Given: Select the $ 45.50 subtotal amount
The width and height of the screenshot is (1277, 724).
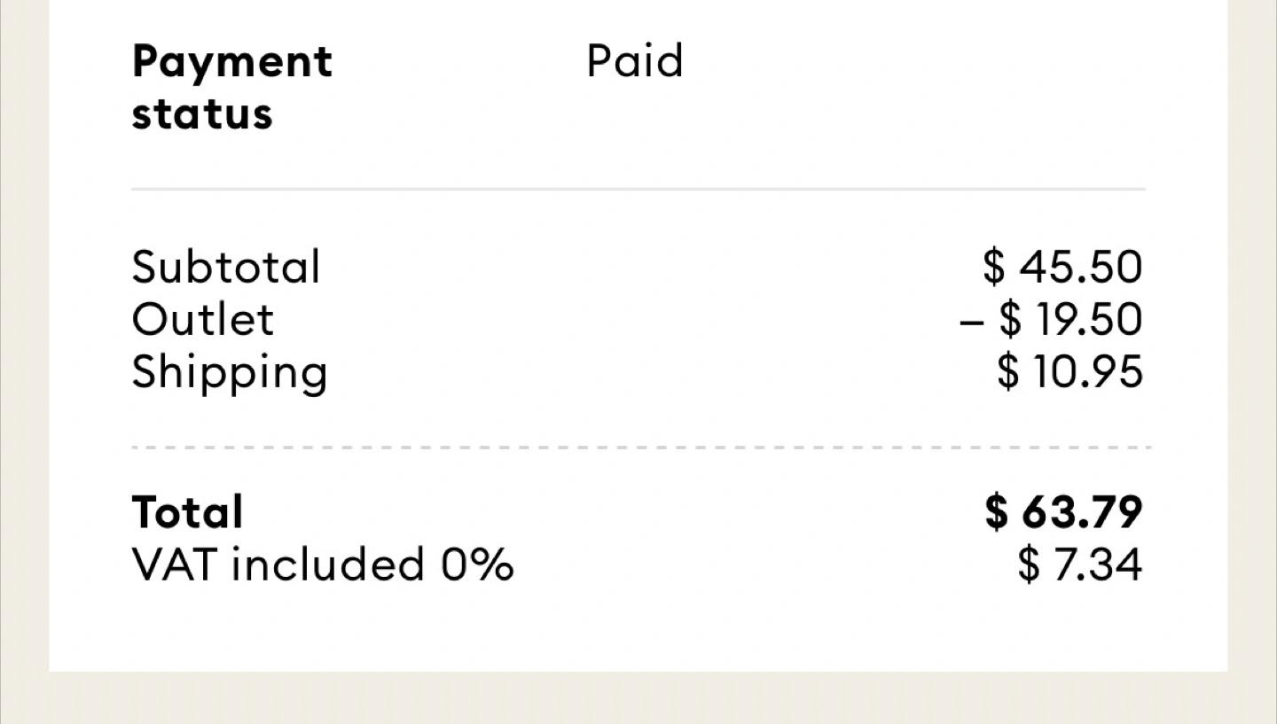Looking at the screenshot, I should click(1062, 267).
